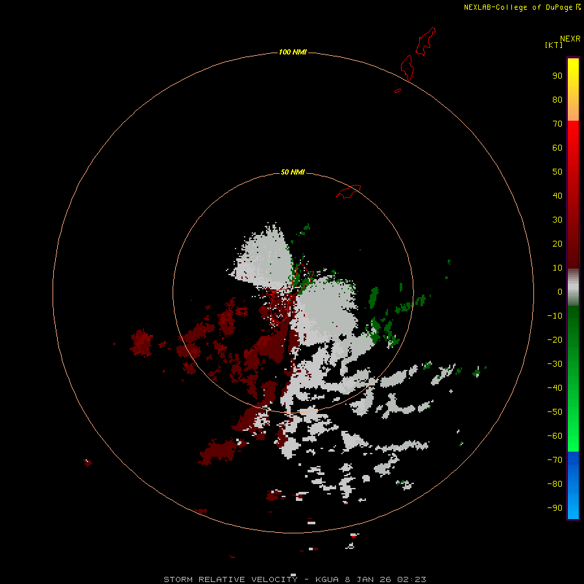
Task: Click the 0 value on the velocity scale
Action: (x=560, y=292)
